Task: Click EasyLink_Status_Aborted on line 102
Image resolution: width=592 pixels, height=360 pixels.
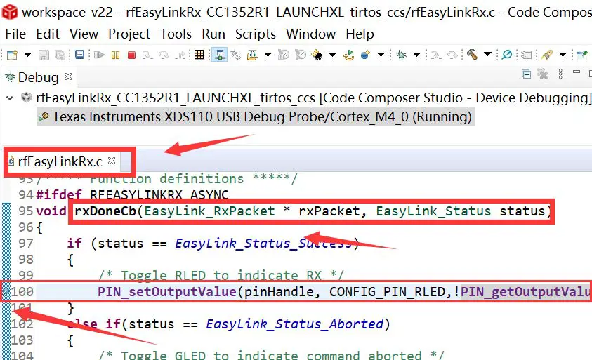Action: click(294, 324)
